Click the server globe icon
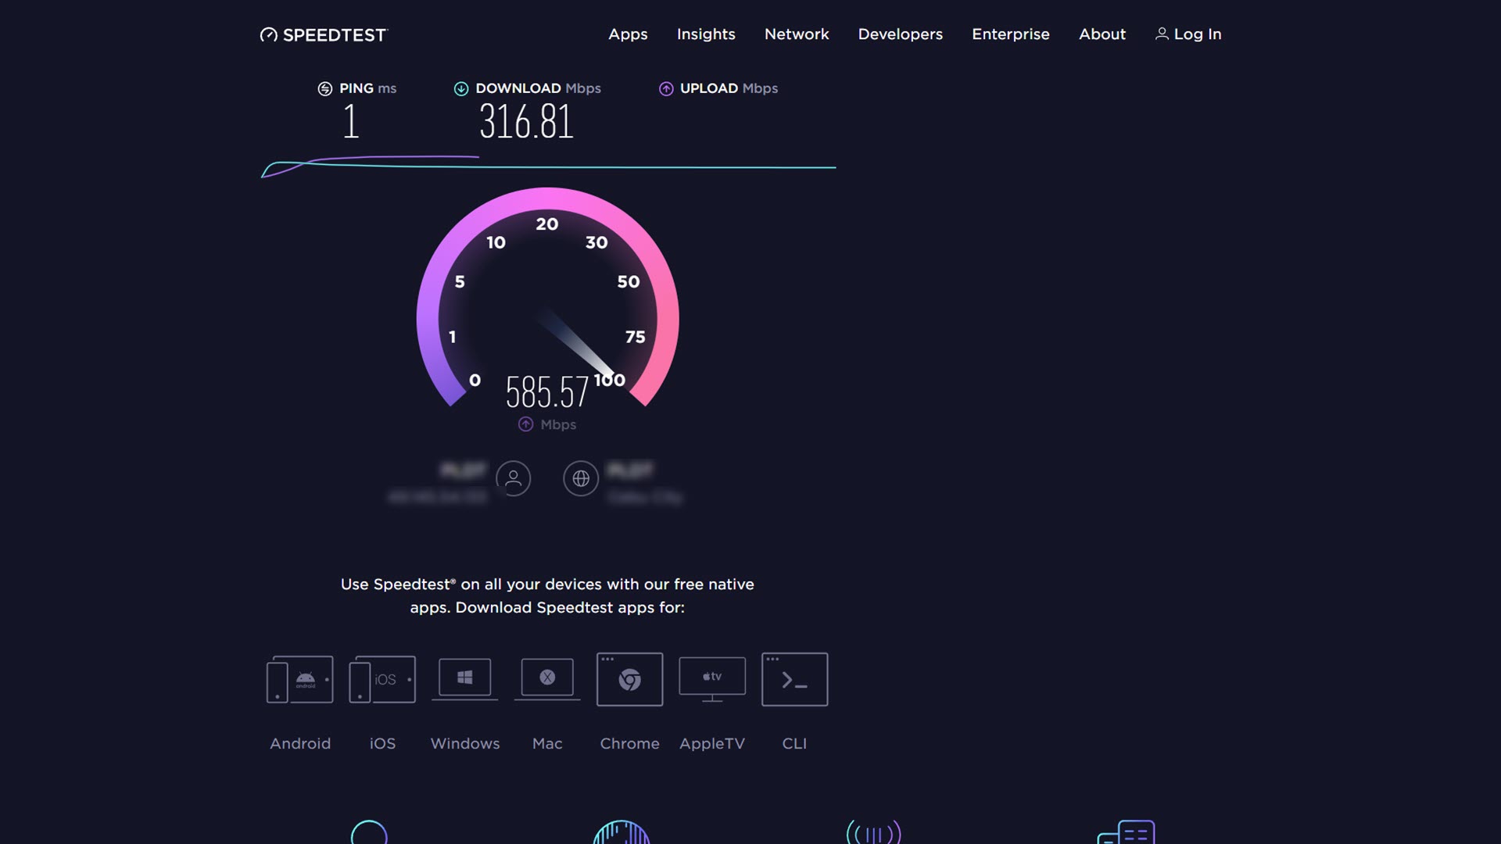This screenshot has height=844, width=1501. click(581, 478)
